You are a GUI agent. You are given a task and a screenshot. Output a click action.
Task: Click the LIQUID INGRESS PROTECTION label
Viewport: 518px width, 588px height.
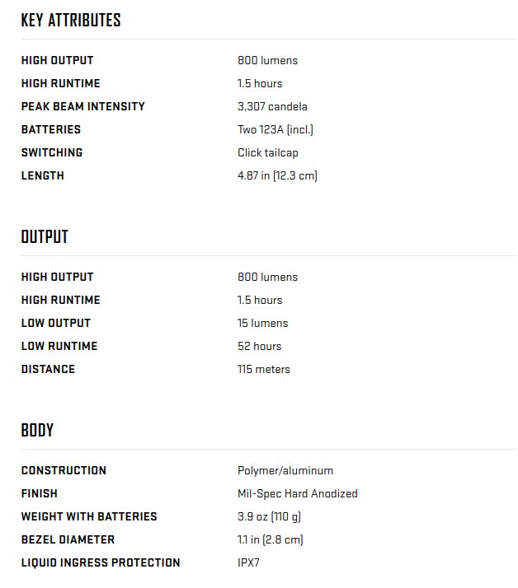pos(101,562)
